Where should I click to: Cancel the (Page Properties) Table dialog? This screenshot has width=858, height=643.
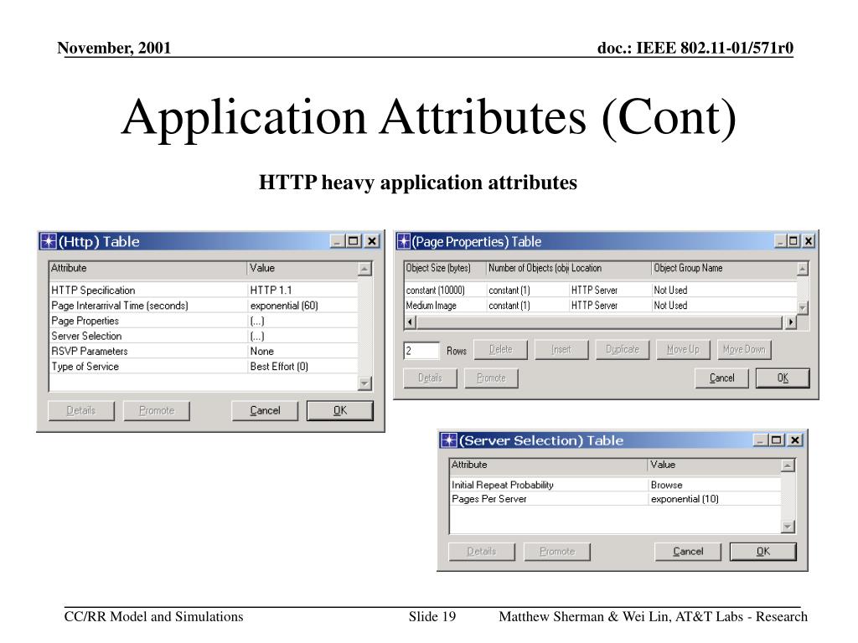[721, 378]
